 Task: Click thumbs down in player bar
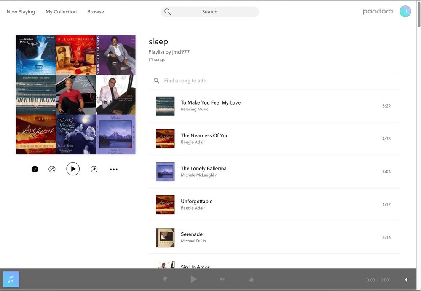(x=165, y=279)
